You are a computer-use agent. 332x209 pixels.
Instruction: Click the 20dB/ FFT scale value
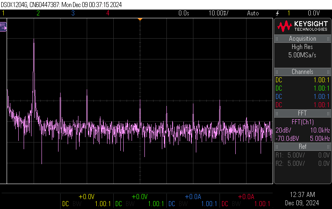click(x=283, y=130)
